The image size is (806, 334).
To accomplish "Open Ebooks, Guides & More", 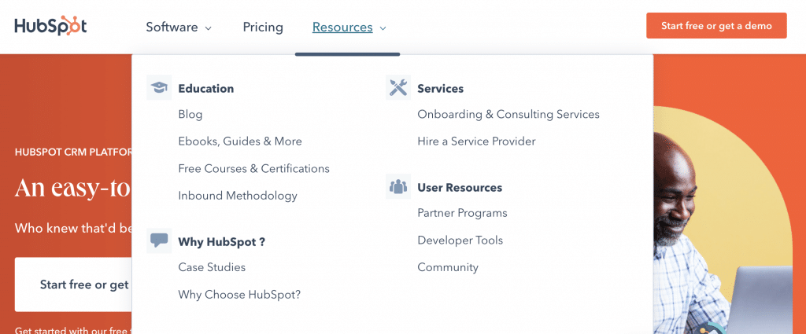I will coord(240,141).
